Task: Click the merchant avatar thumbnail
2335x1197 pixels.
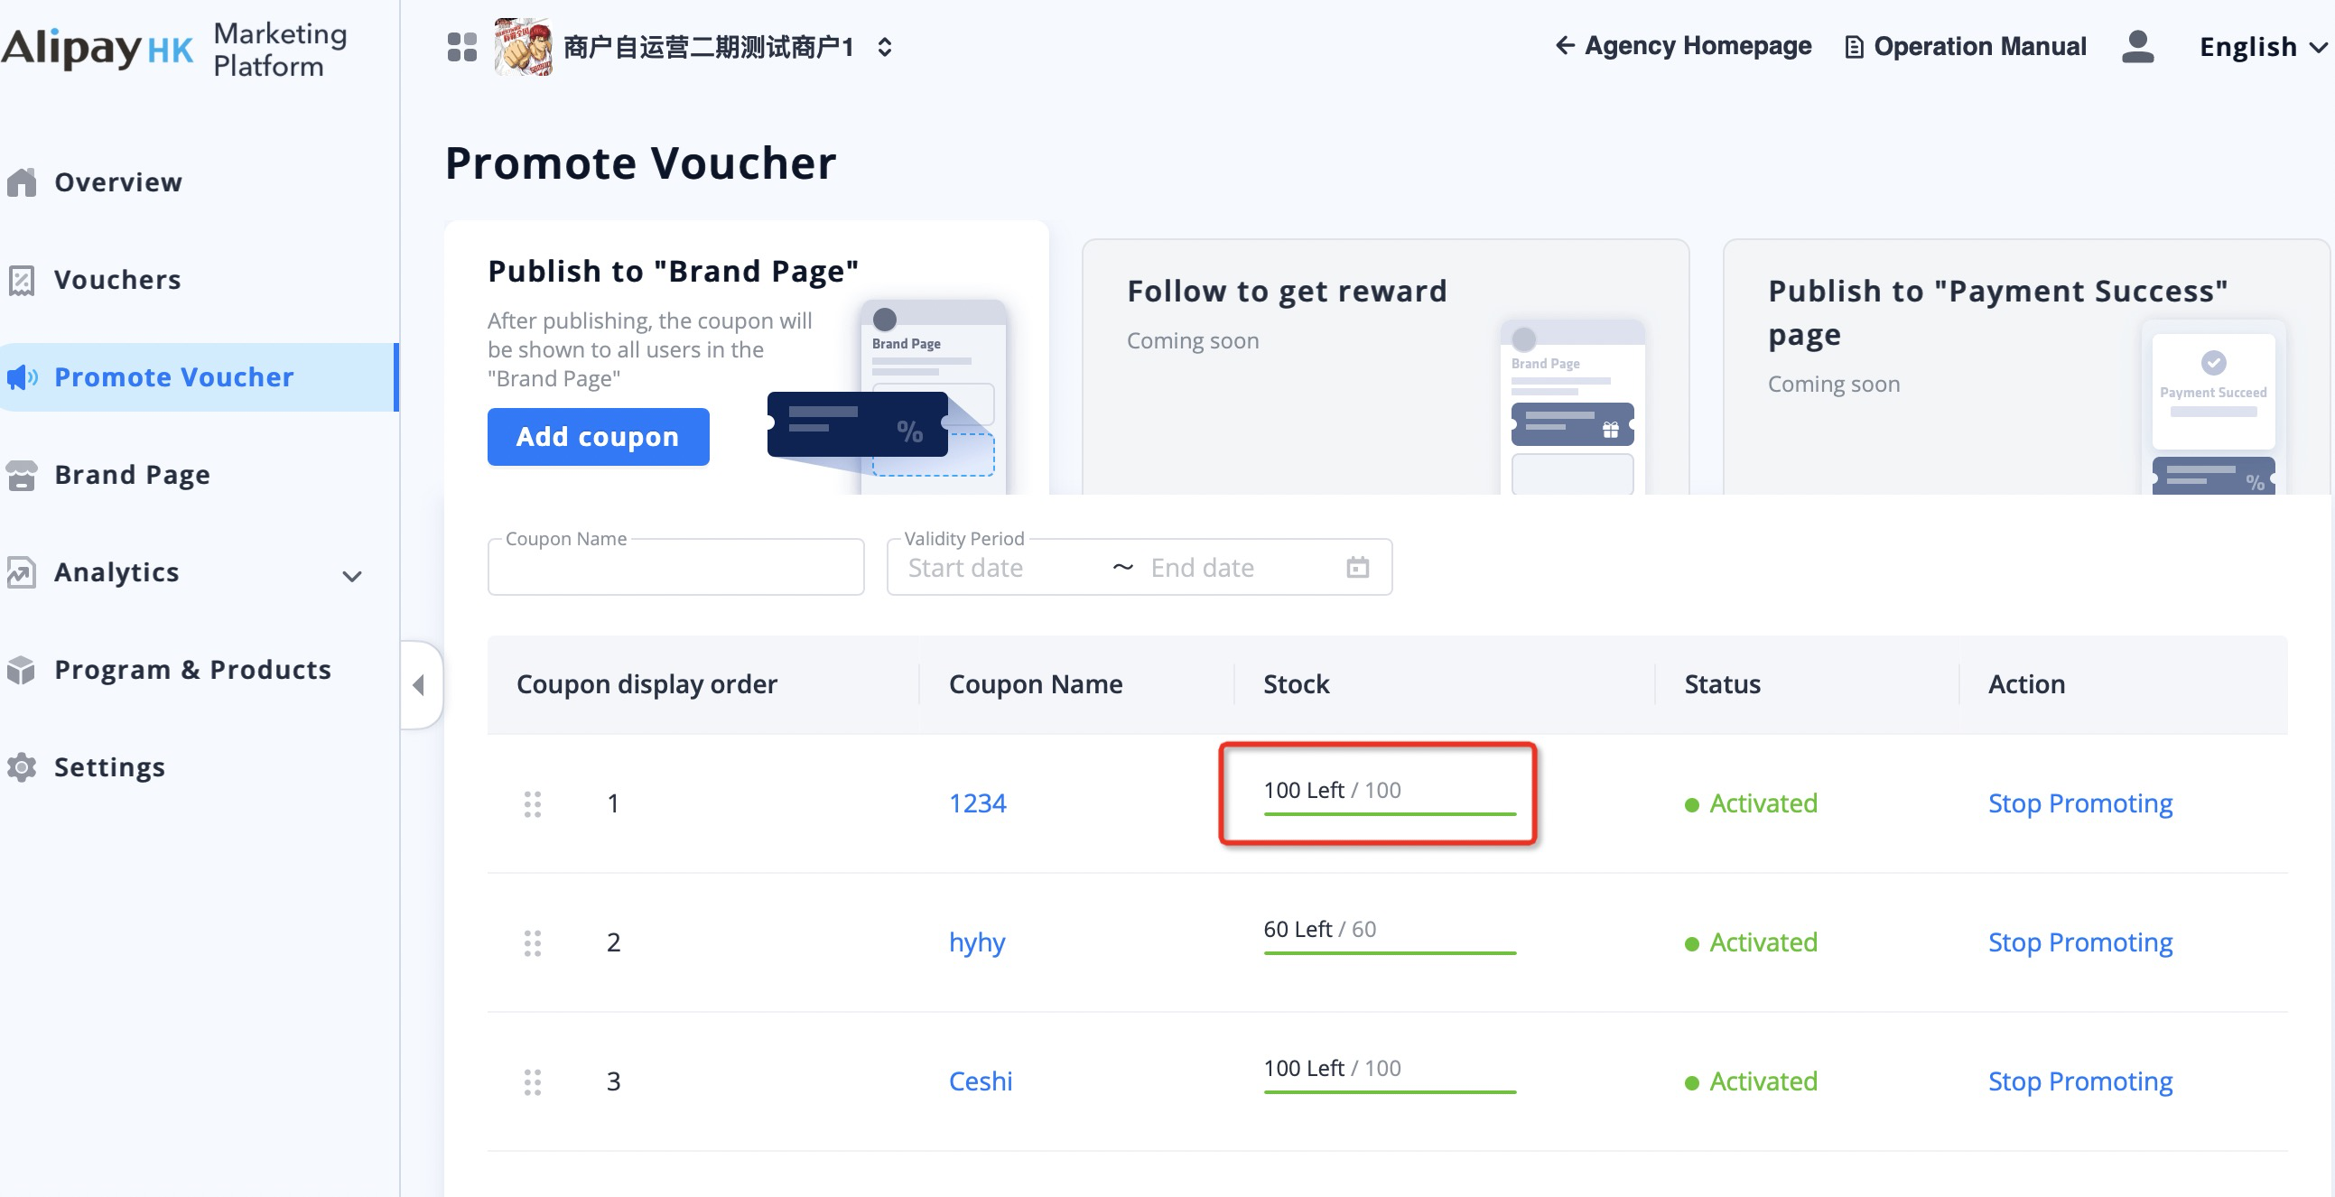Action: coord(523,47)
